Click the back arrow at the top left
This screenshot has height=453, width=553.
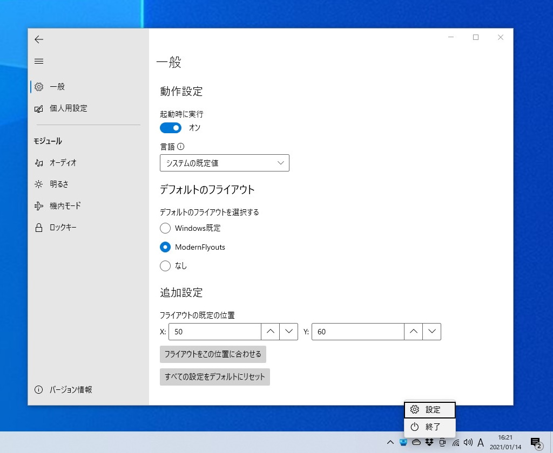tap(38, 39)
